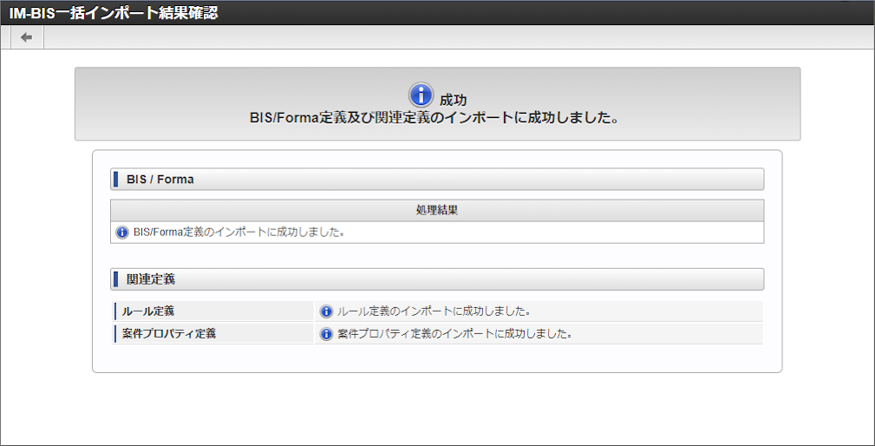Click info icon in ルール定義 result row
Screen dimensions: 875x446
326,312
